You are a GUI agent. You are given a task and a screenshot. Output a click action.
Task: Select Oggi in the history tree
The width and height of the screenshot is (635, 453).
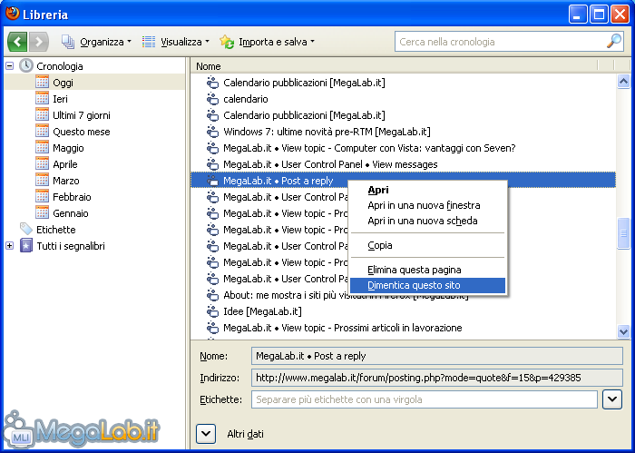coord(63,83)
